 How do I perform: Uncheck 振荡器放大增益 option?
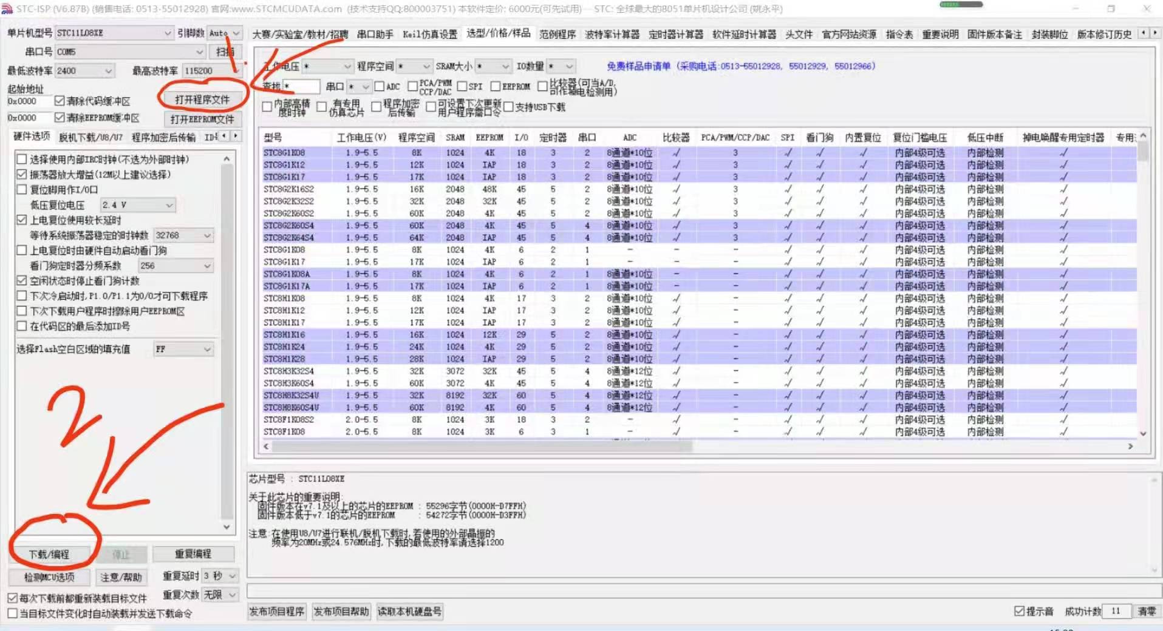coord(22,174)
